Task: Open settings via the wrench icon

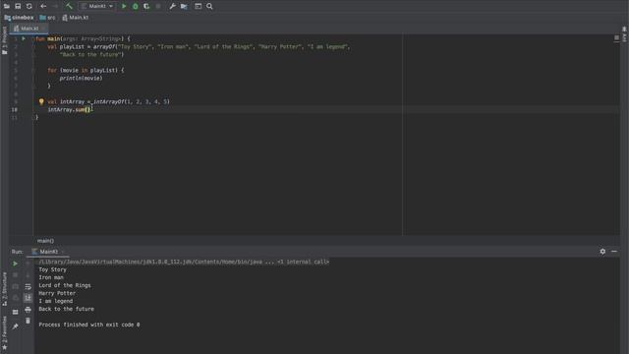Action: [x=172, y=6]
